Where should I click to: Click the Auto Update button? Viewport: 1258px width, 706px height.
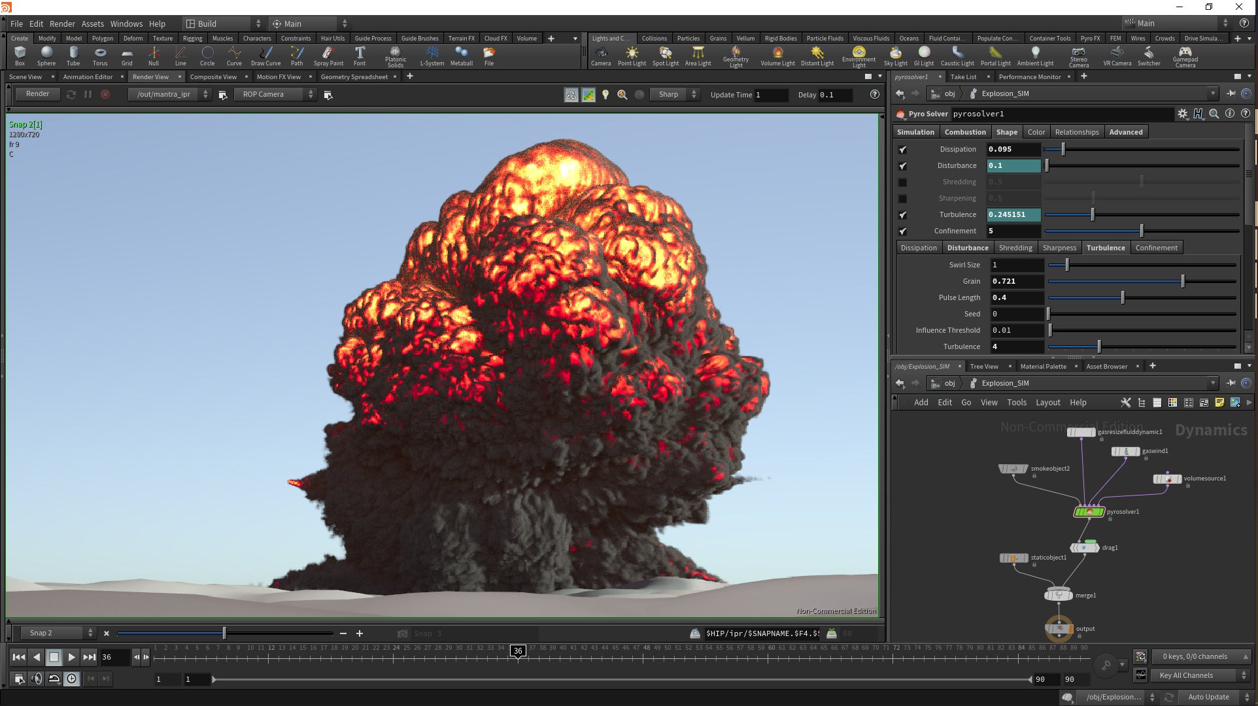tap(1208, 697)
